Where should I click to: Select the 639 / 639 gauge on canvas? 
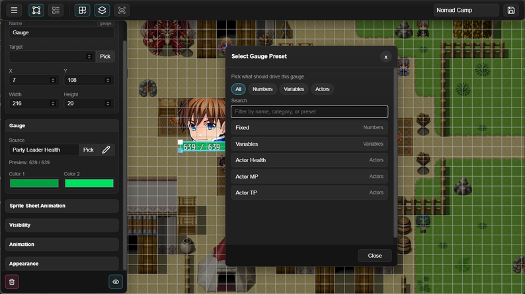tap(202, 147)
